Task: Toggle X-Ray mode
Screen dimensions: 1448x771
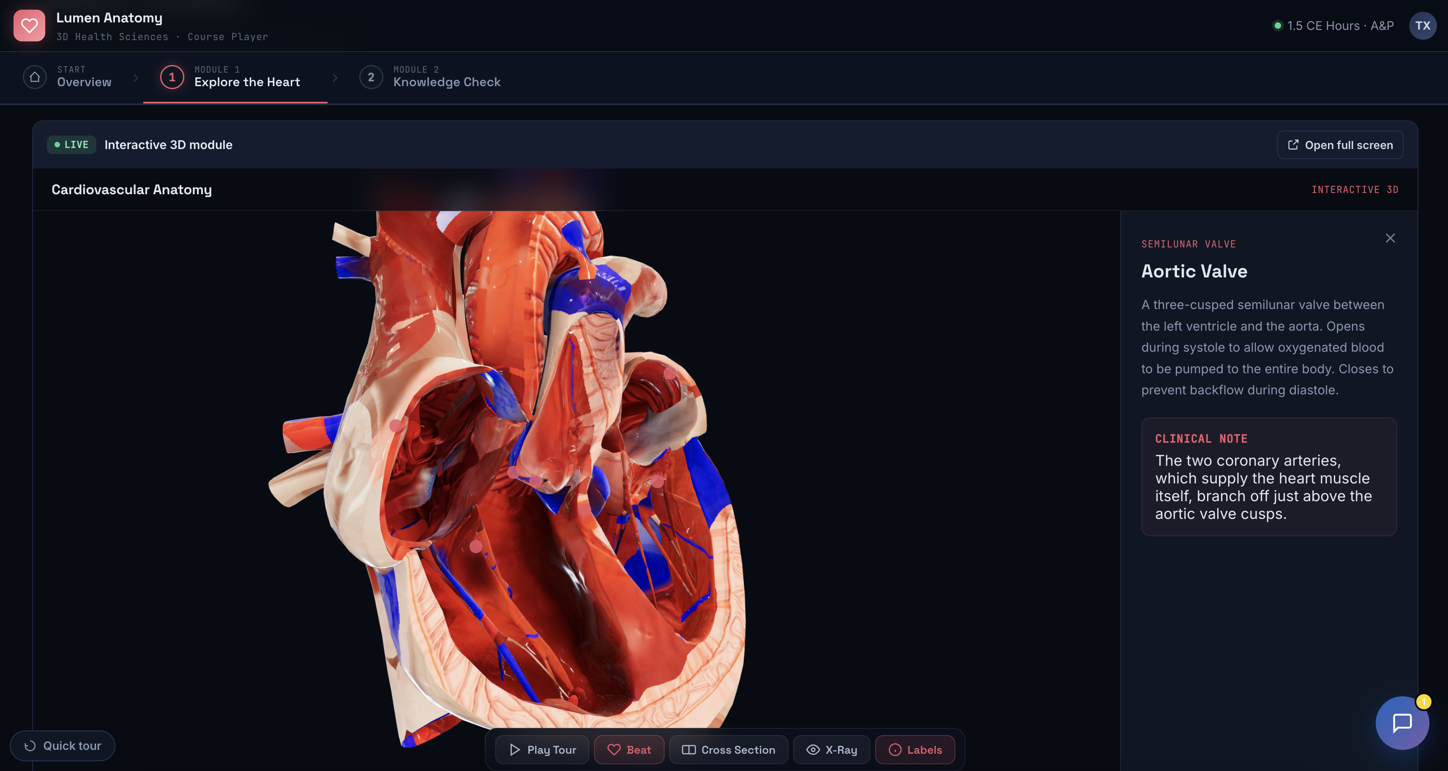Action: [831, 749]
